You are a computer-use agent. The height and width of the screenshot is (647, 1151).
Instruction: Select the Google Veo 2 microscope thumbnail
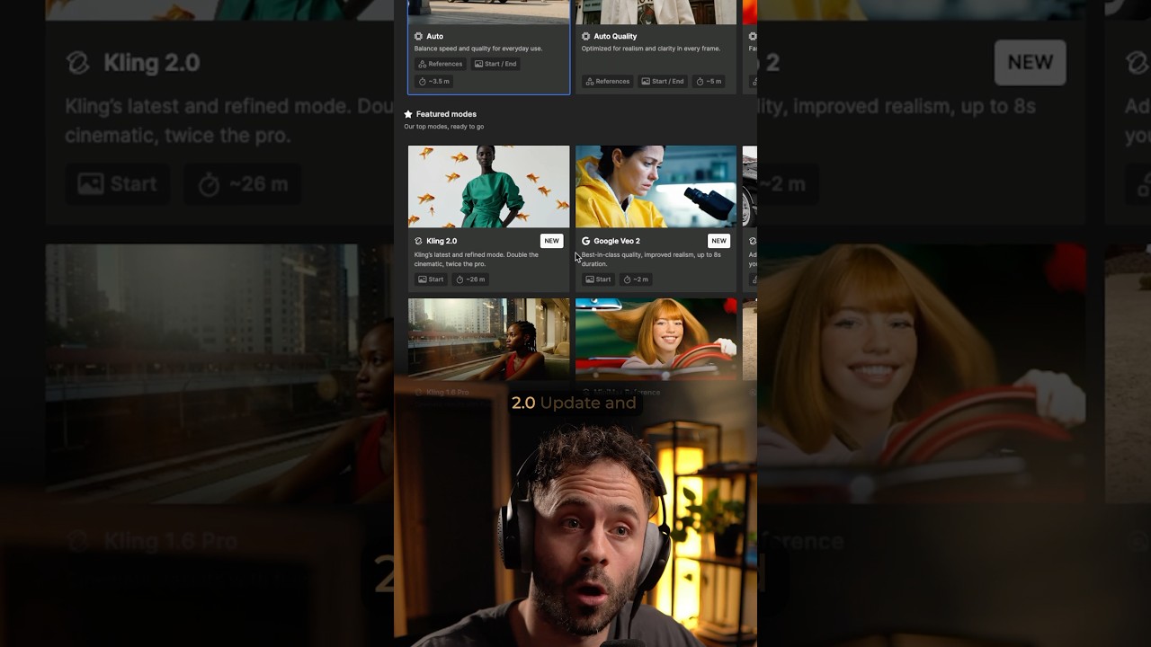[x=656, y=187]
